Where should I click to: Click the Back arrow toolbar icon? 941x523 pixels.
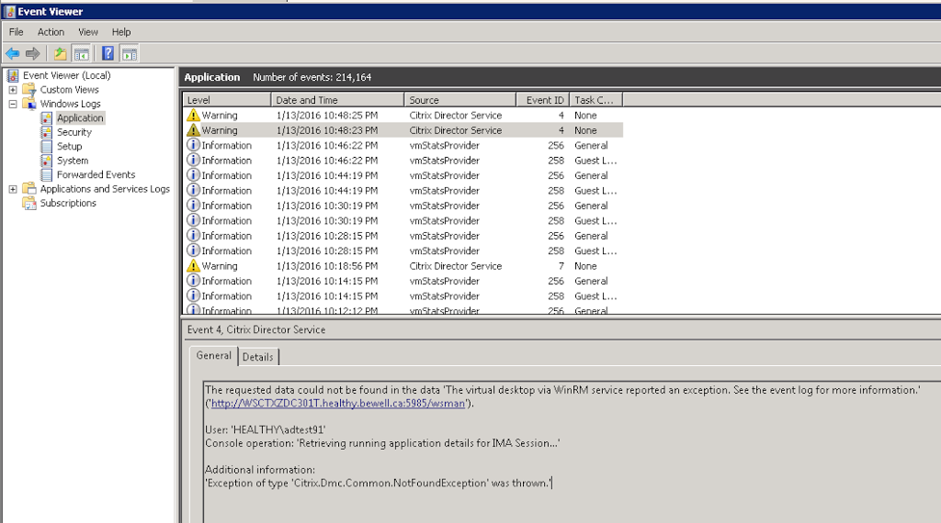[x=13, y=54]
